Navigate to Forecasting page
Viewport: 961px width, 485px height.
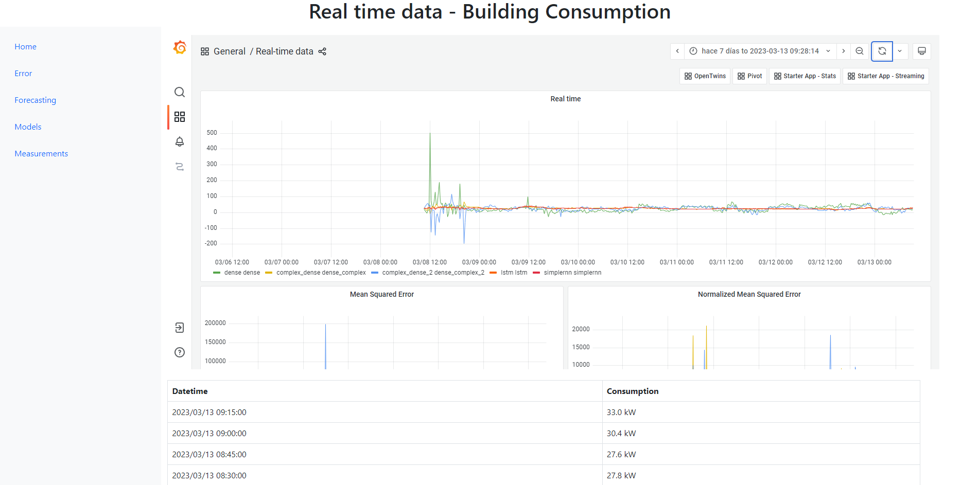(x=36, y=100)
